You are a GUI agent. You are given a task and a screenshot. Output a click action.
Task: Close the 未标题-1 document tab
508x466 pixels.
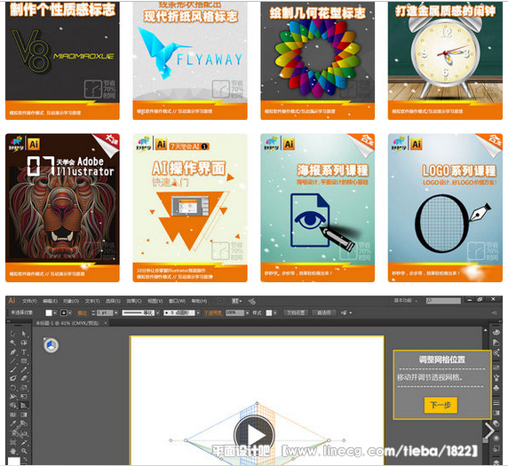(x=106, y=323)
